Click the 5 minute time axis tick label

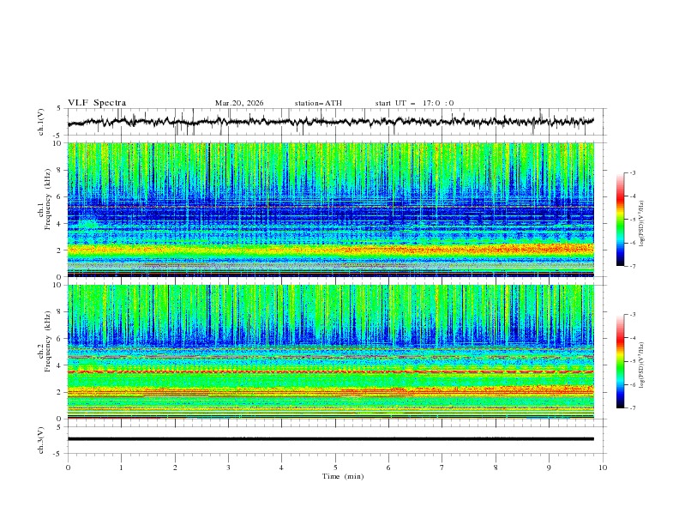335,468
